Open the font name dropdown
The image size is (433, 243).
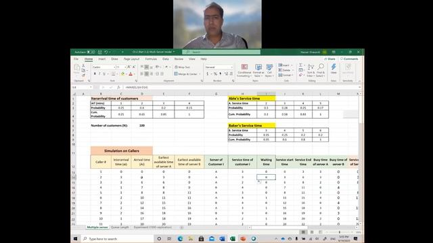tap(114, 67)
